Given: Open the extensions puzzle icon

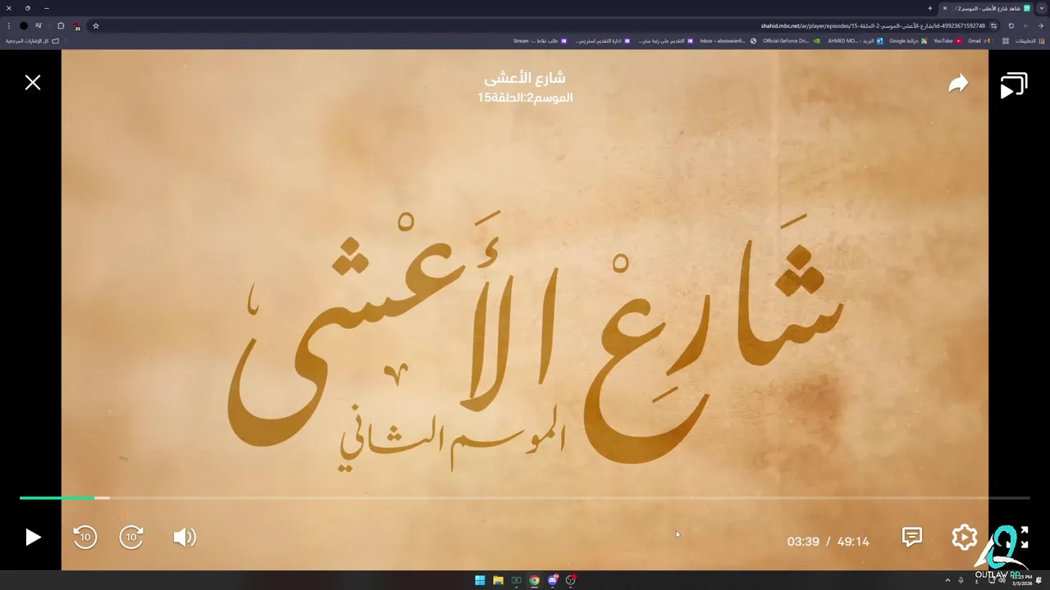Looking at the screenshot, I should (x=61, y=25).
